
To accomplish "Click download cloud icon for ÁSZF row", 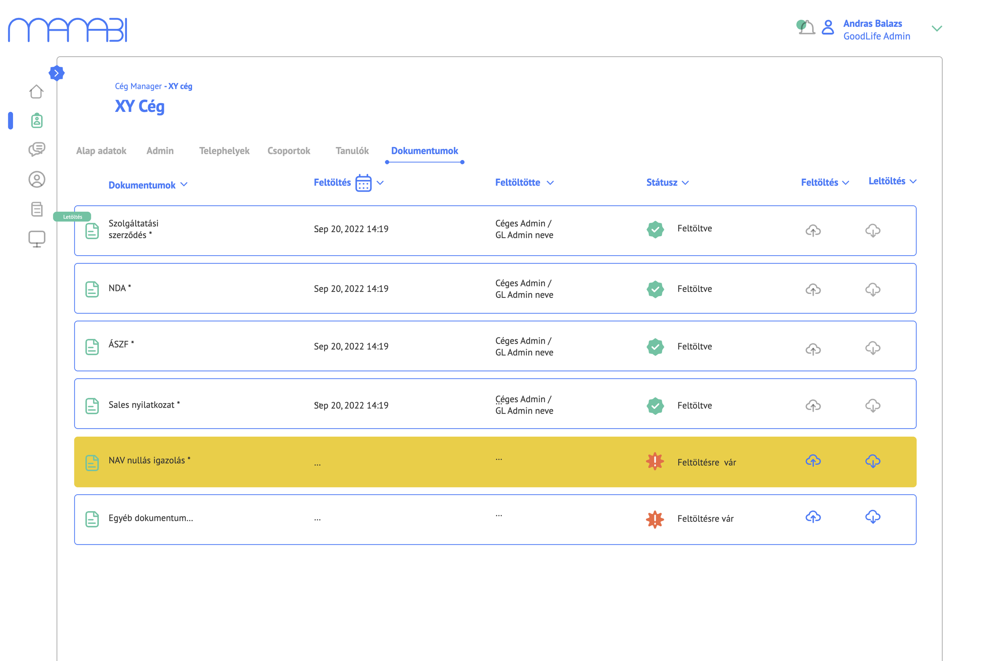I will coord(873,348).
